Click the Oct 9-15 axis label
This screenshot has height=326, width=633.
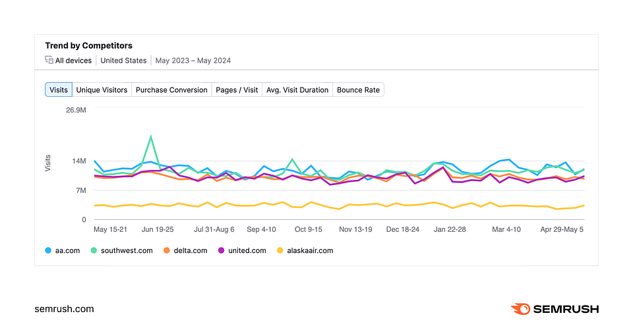(x=309, y=230)
